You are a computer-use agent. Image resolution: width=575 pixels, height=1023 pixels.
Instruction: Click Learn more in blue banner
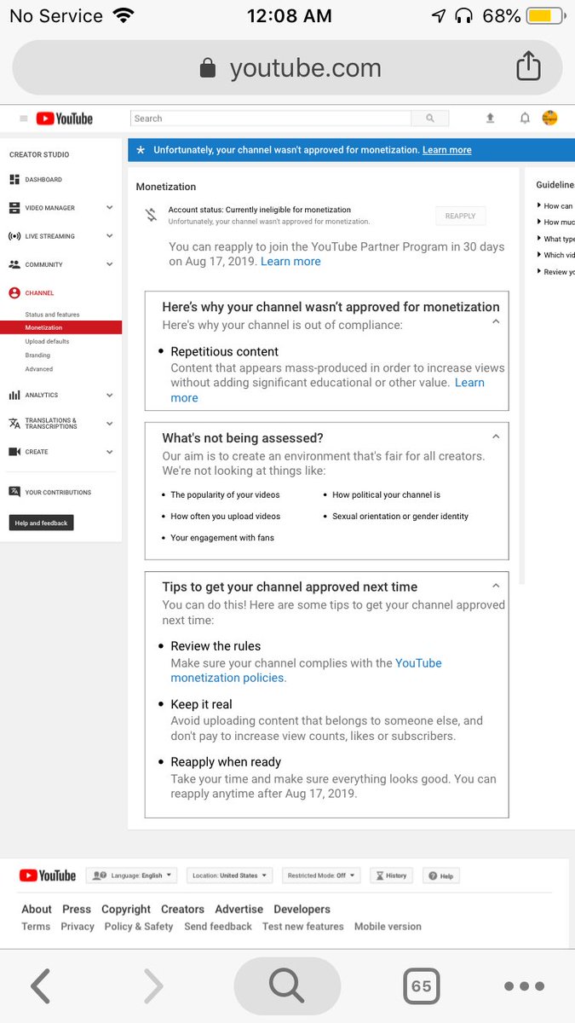pos(446,150)
